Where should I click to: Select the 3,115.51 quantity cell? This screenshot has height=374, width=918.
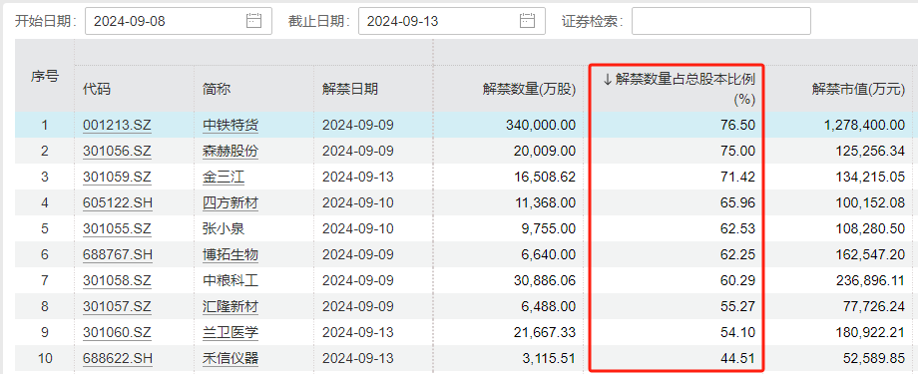(x=549, y=358)
